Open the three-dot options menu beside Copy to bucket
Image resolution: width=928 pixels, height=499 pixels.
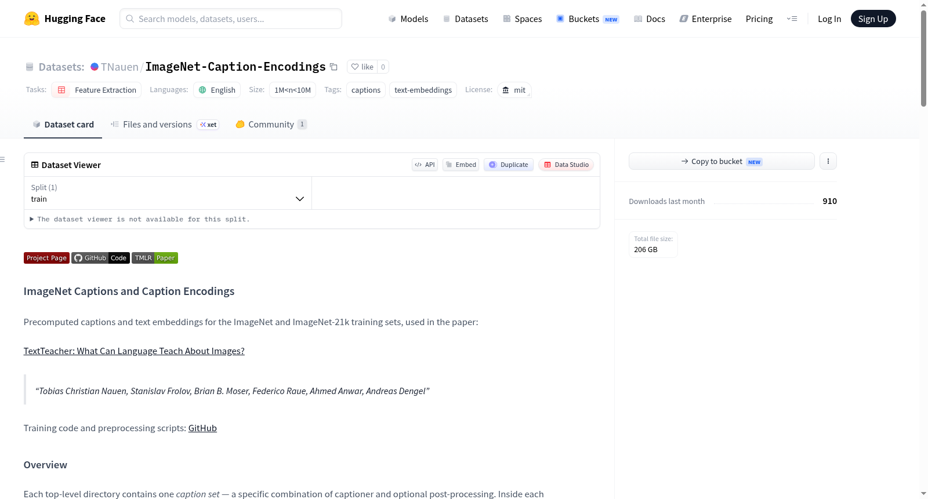(828, 161)
